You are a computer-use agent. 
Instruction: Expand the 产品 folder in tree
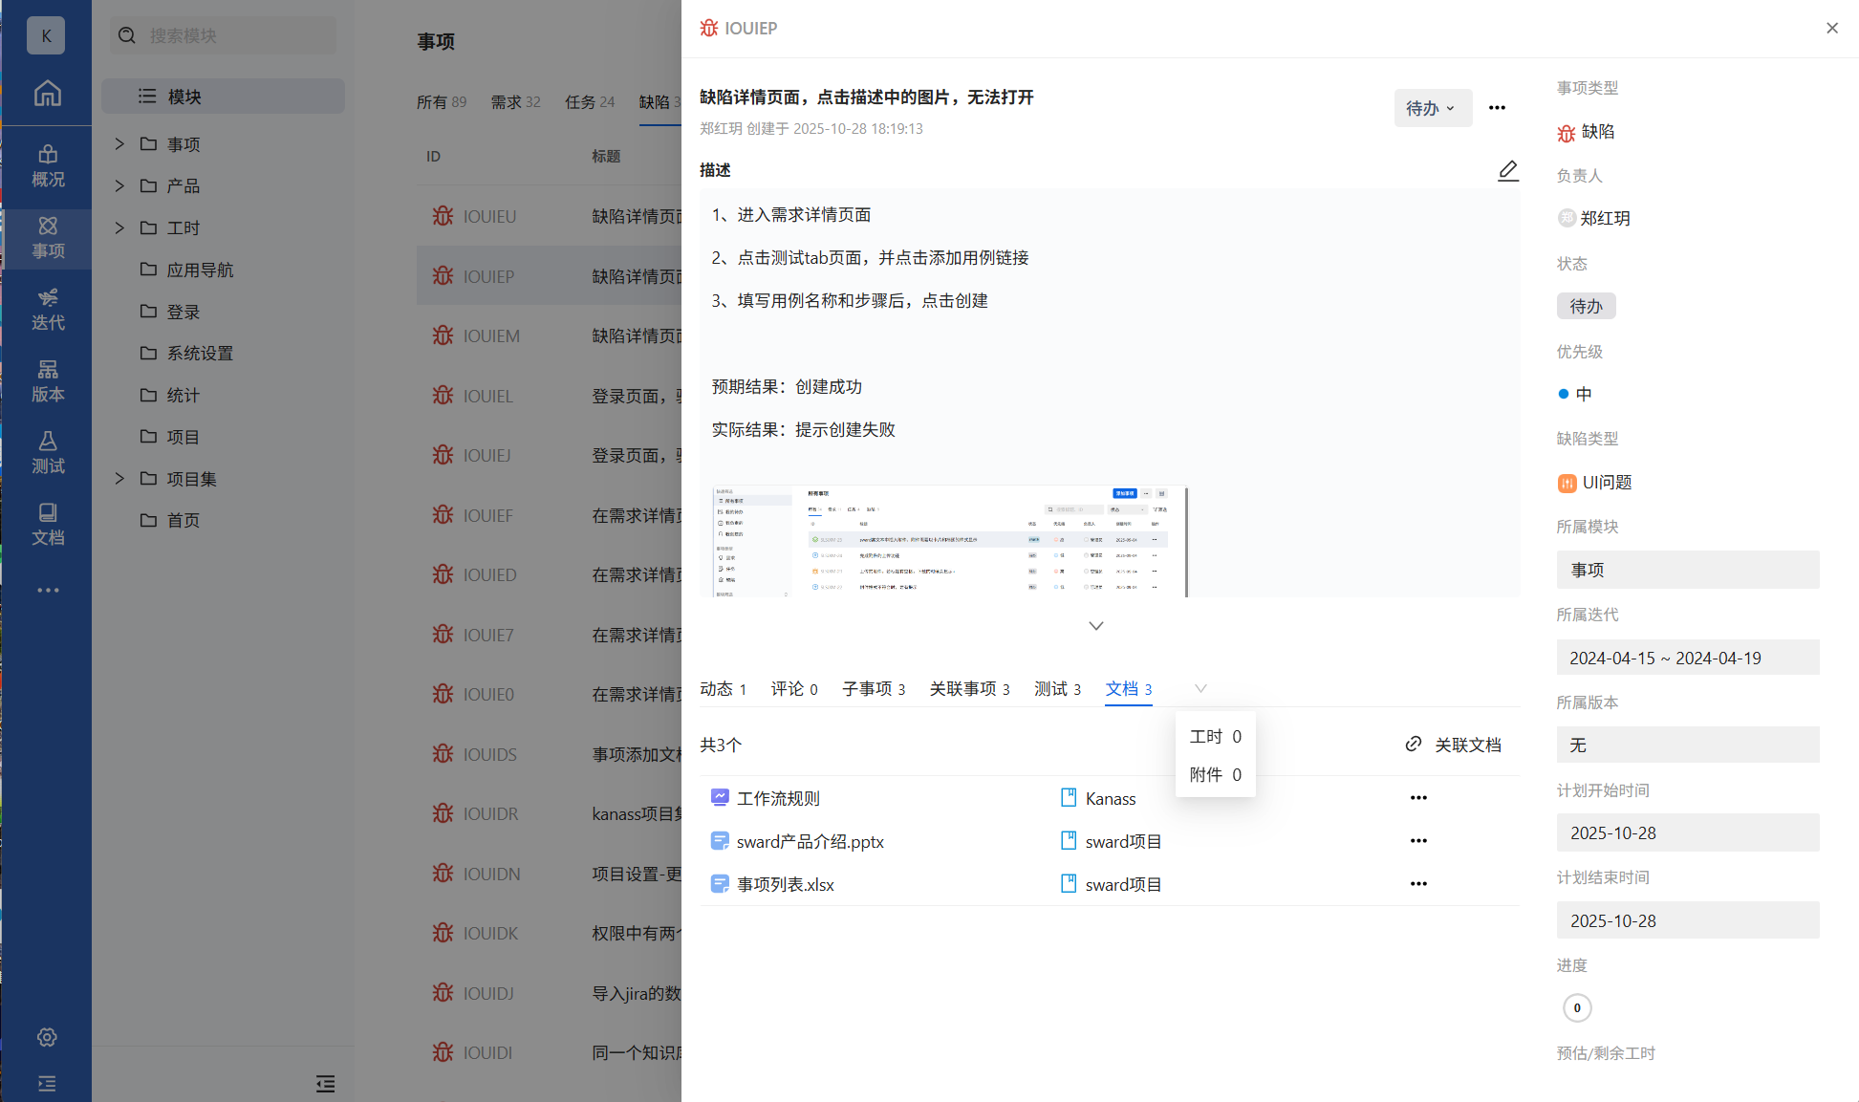point(119,185)
